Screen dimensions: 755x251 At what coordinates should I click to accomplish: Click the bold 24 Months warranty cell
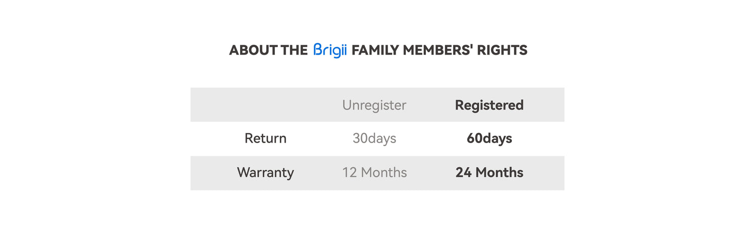[x=489, y=173]
